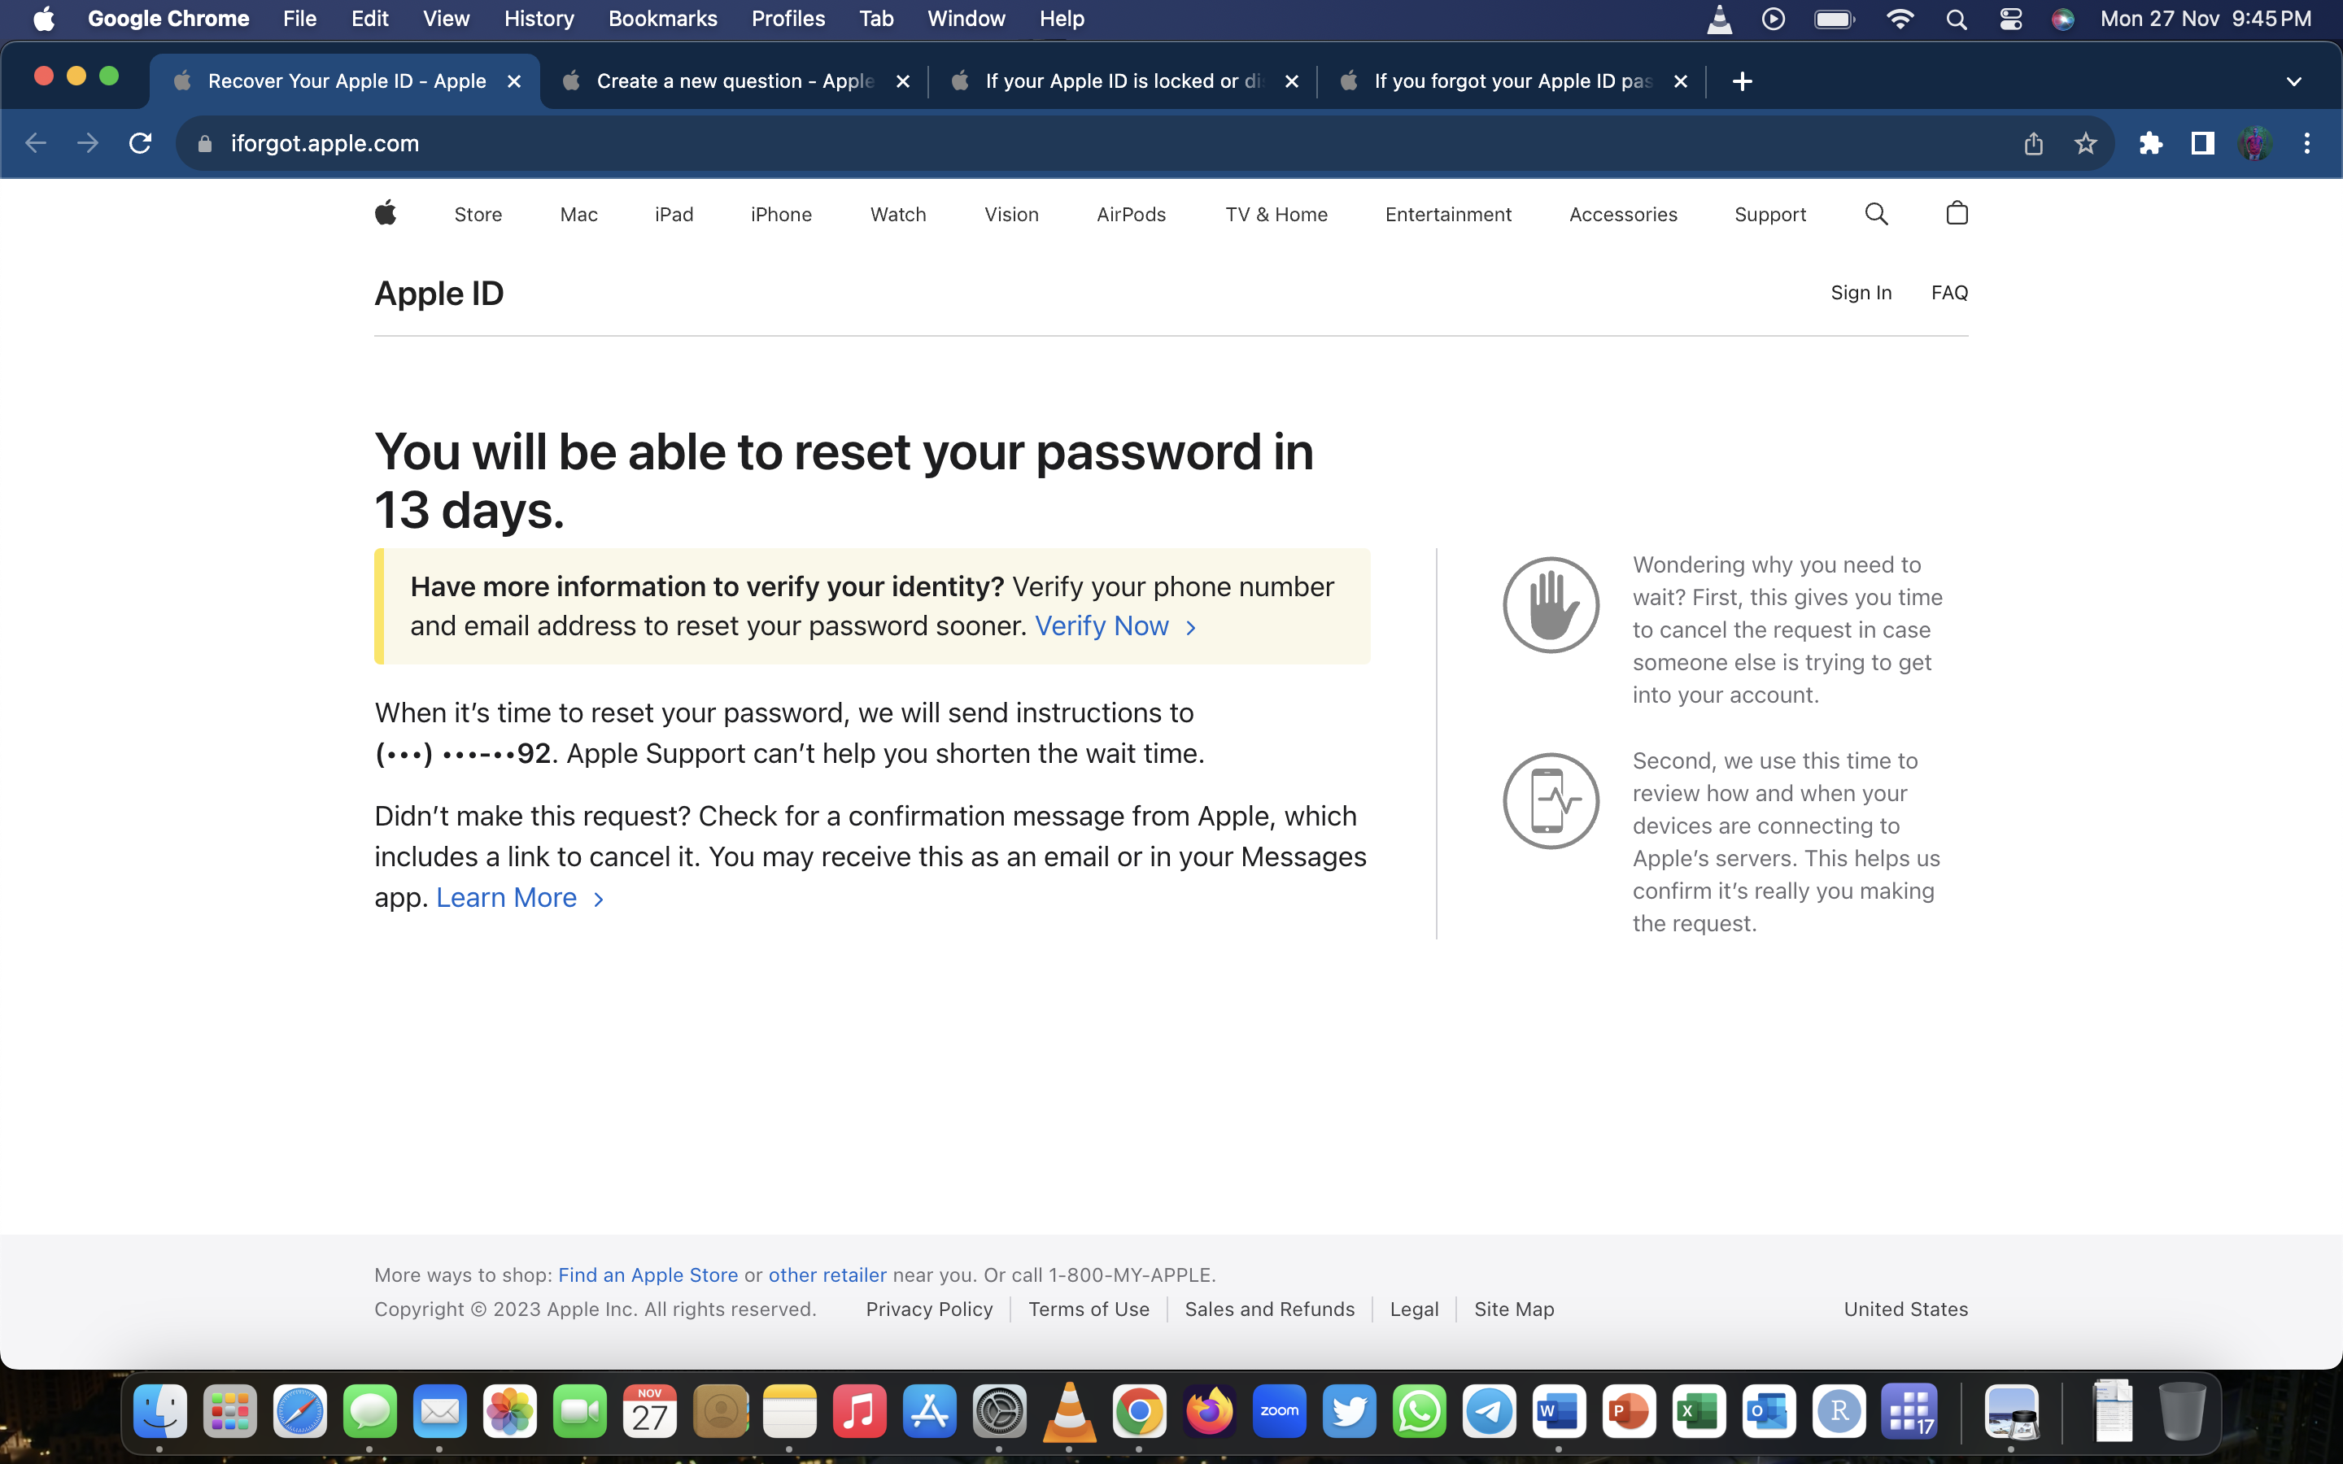
Task: Open System Settings in the Dock
Action: pyautogui.click(x=999, y=1412)
